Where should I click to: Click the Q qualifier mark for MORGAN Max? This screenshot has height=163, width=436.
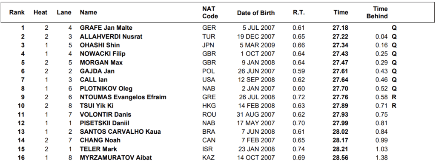click(x=394, y=63)
